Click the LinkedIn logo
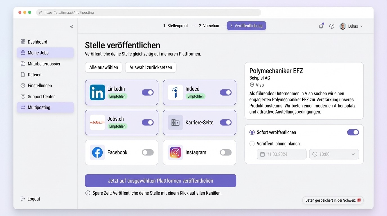The width and height of the screenshot is (387, 216). [x=97, y=92]
